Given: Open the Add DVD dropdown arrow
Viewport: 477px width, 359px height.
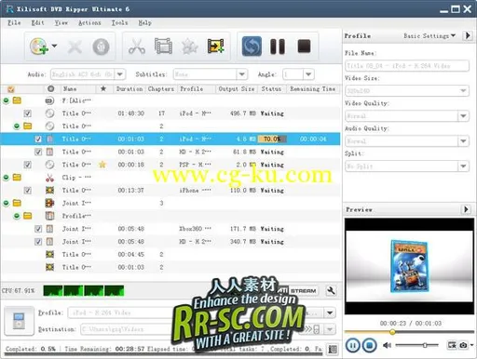Looking at the screenshot, I should [x=54, y=46].
